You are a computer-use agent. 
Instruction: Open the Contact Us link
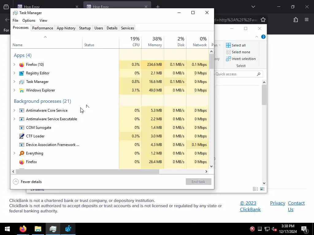tap(296, 206)
